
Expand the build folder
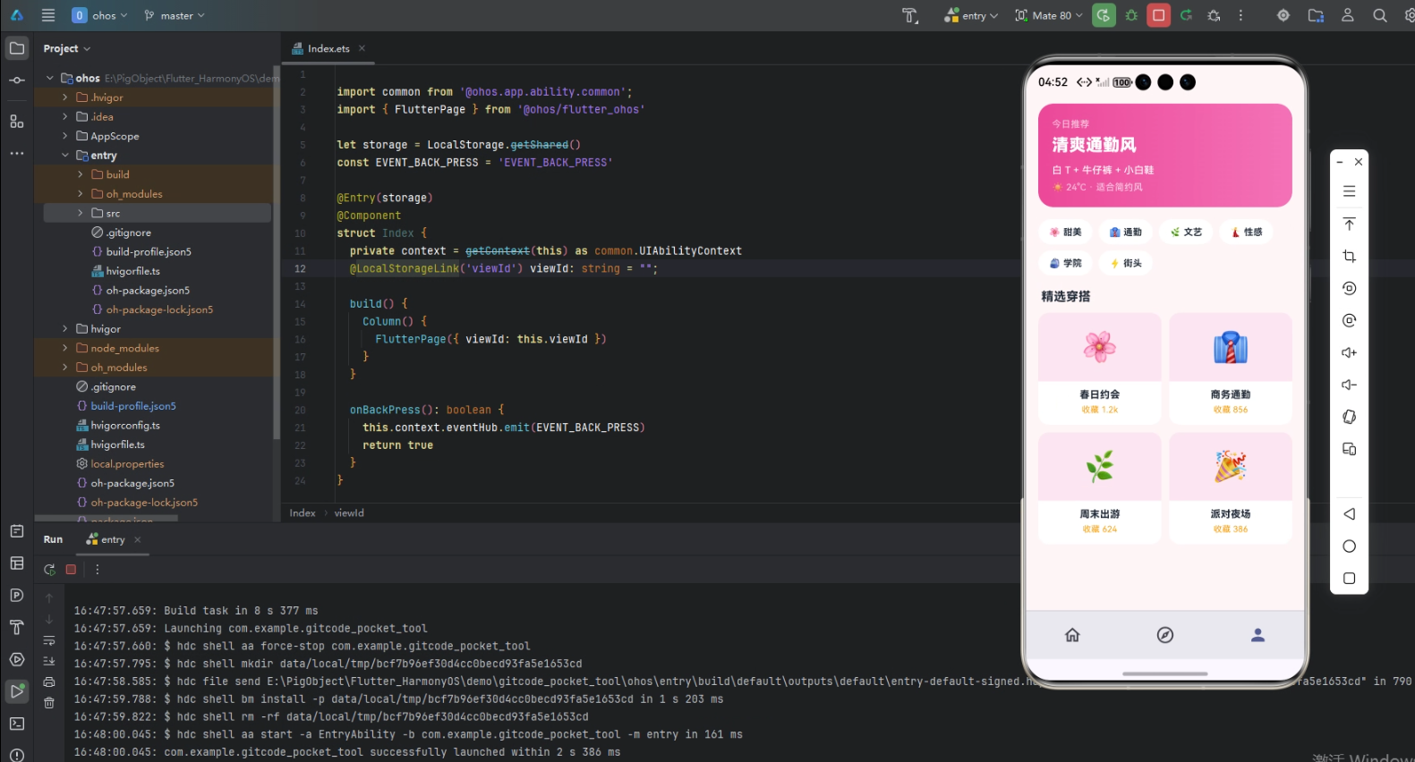point(81,174)
